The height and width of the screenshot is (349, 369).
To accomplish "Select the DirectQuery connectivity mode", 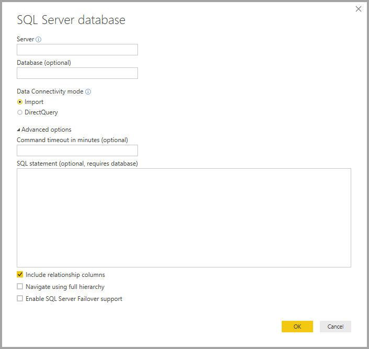I will [20, 112].
